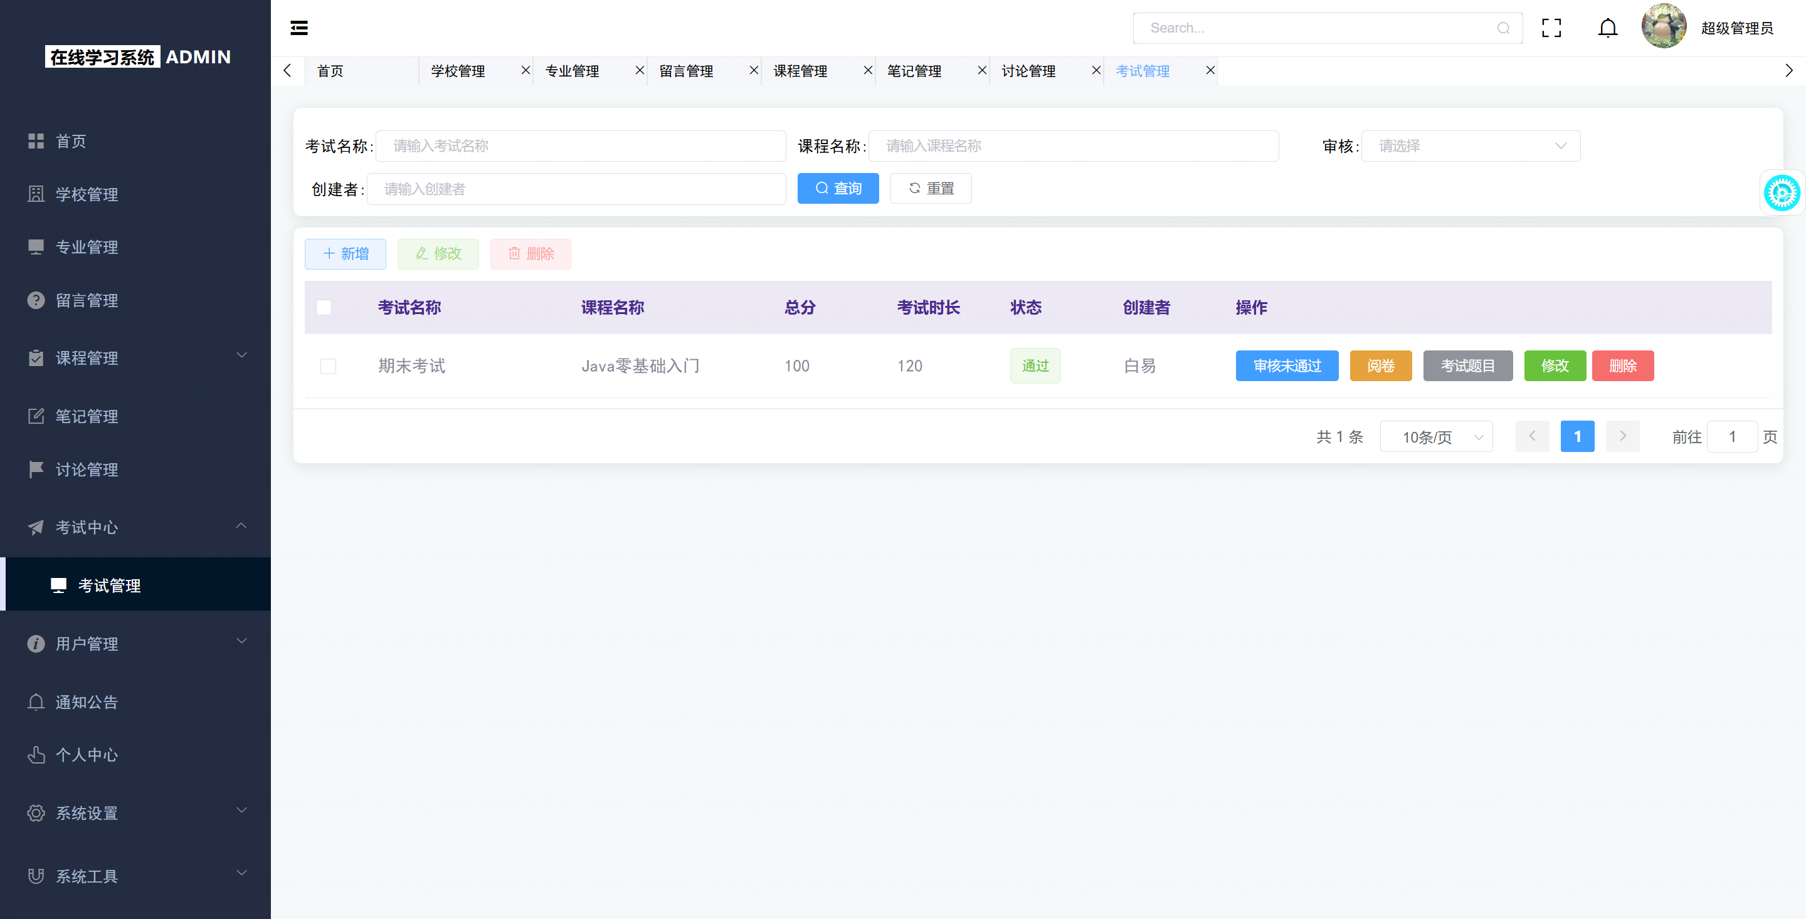Click the floating theme settings gear
This screenshot has height=919, width=1806.
[x=1782, y=193]
